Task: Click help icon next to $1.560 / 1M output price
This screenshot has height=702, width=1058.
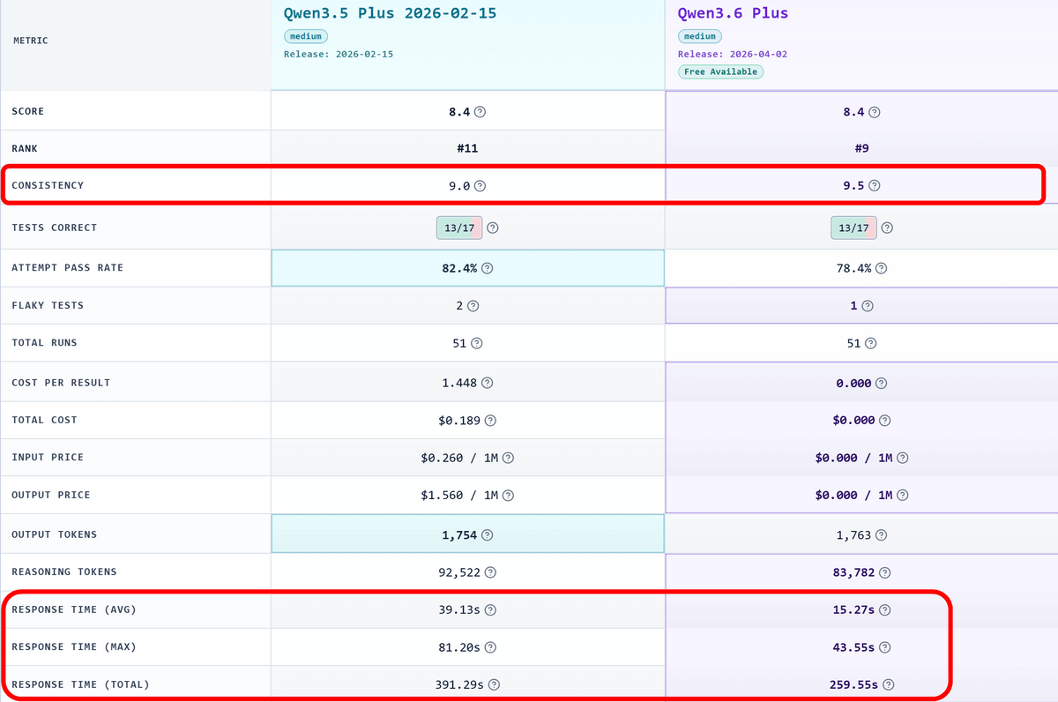Action: point(508,496)
